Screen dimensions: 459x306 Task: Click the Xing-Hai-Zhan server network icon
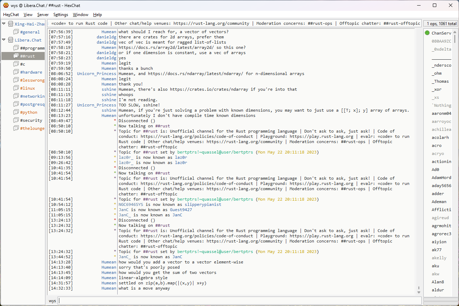click(10, 24)
